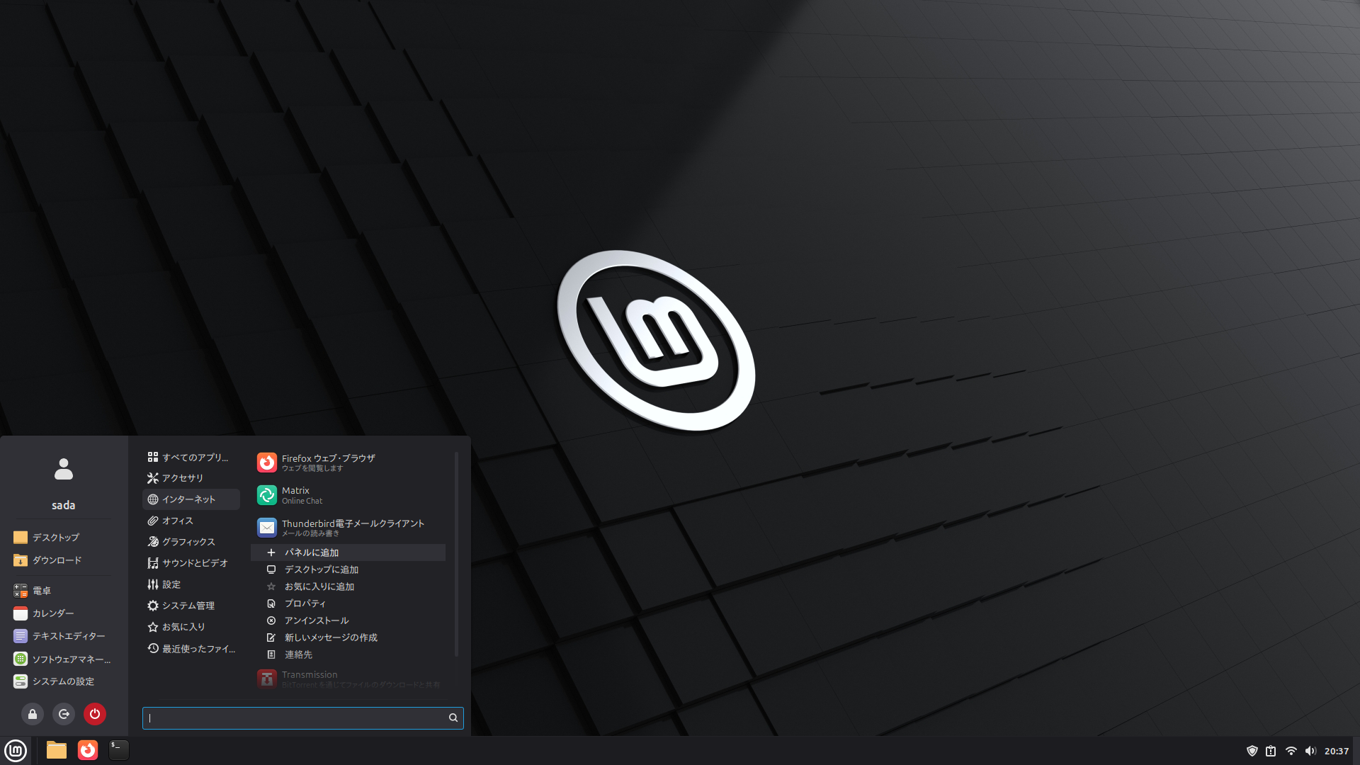Screen dimensions: 1360x765
Task: Launch Firefox from taskbar
Action: 88,750
